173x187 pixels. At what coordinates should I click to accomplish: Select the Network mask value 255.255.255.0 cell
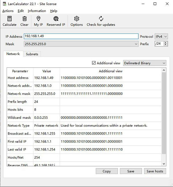pyautogui.click(x=46, y=94)
